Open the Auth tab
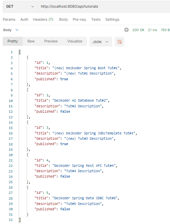This screenshot has height=224, width=170. point(24,19)
